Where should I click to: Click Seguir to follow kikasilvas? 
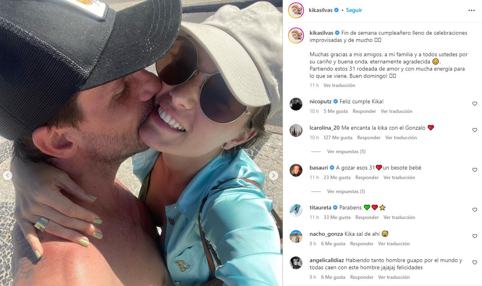pos(354,10)
